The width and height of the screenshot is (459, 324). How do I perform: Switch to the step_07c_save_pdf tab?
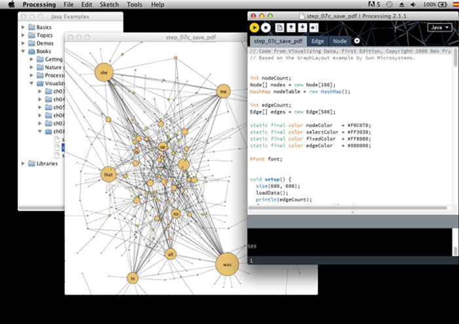click(x=278, y=41)
